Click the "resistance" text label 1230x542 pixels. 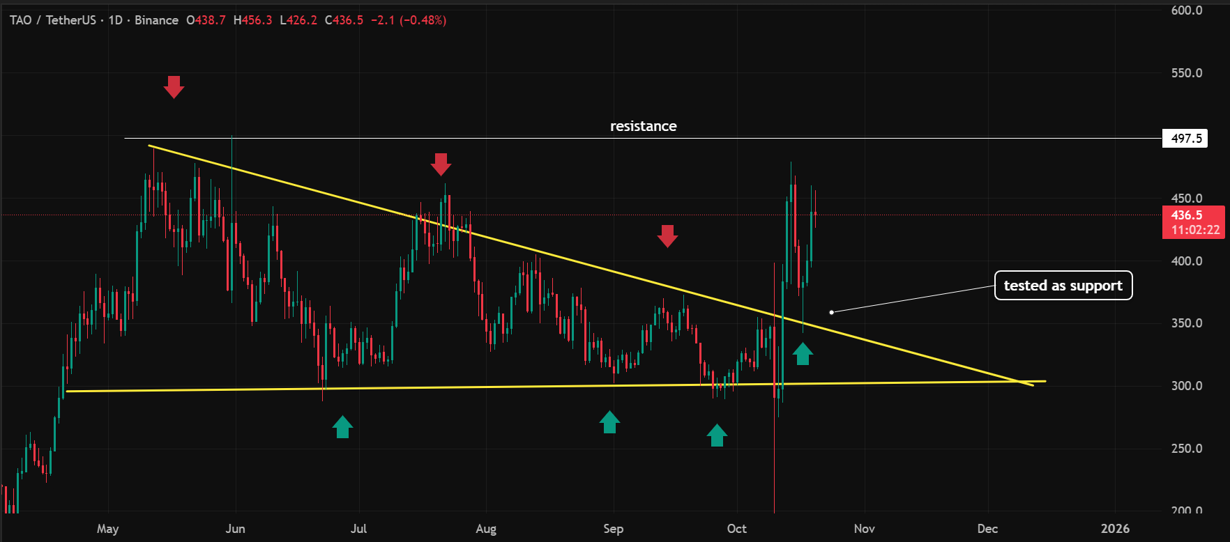643,126
